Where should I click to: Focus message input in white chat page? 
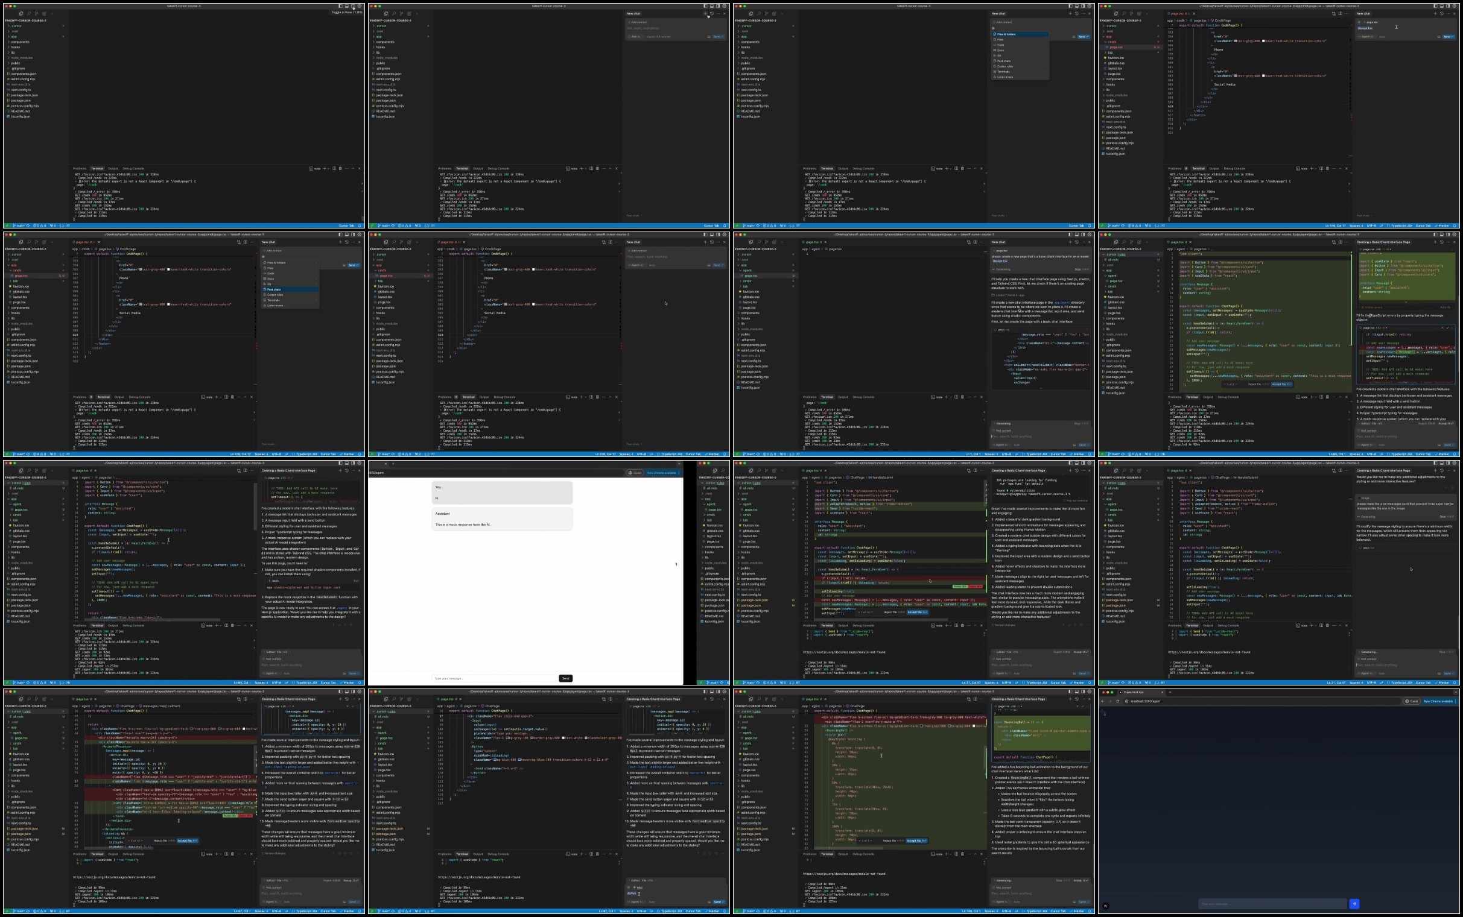tap(495, 678)
